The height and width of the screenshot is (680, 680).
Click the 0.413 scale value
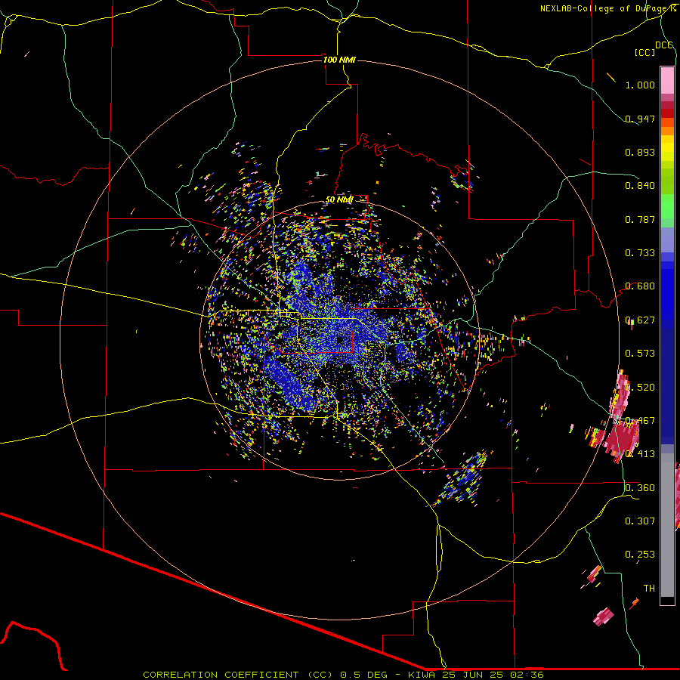640,454
